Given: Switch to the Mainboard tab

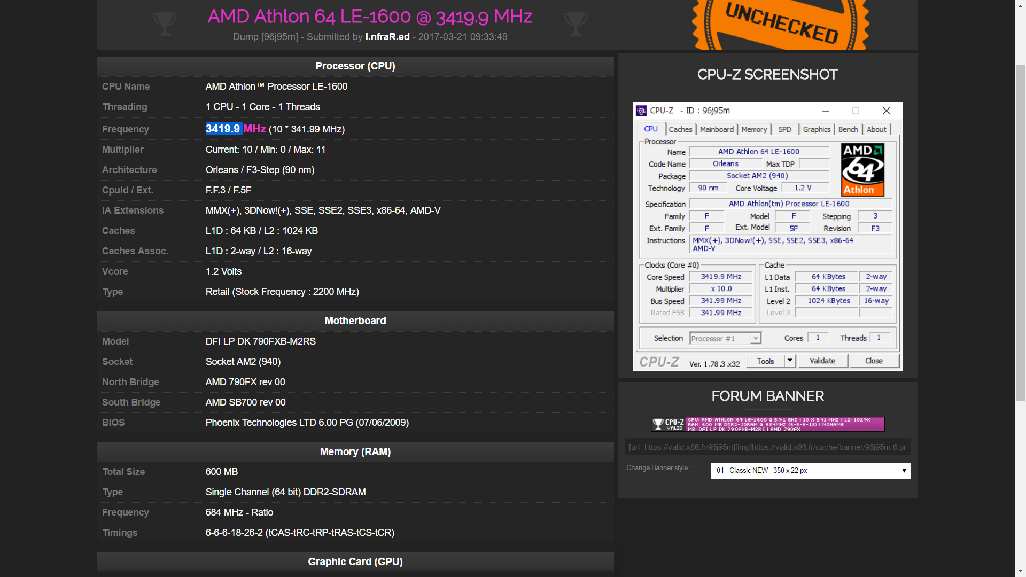Looking at the screenshot, I should [717, 129].
